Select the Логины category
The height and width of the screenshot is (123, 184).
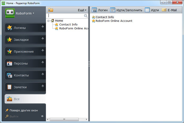coord(25,27)
